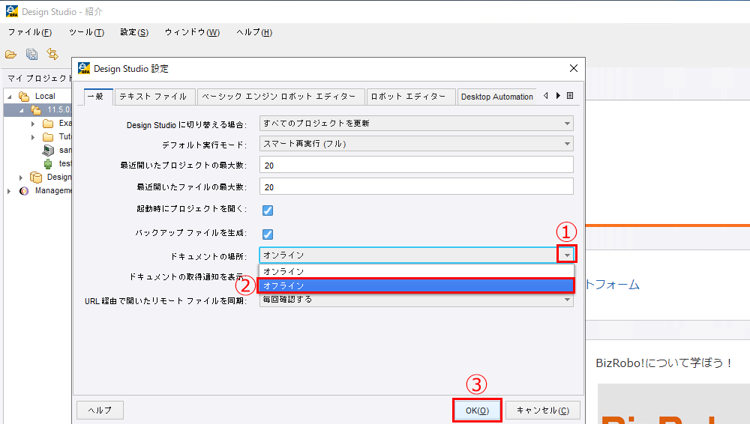750x424 pixels.
Task: Close the Design Studio 設定 dialog
Action: (574, 68)
